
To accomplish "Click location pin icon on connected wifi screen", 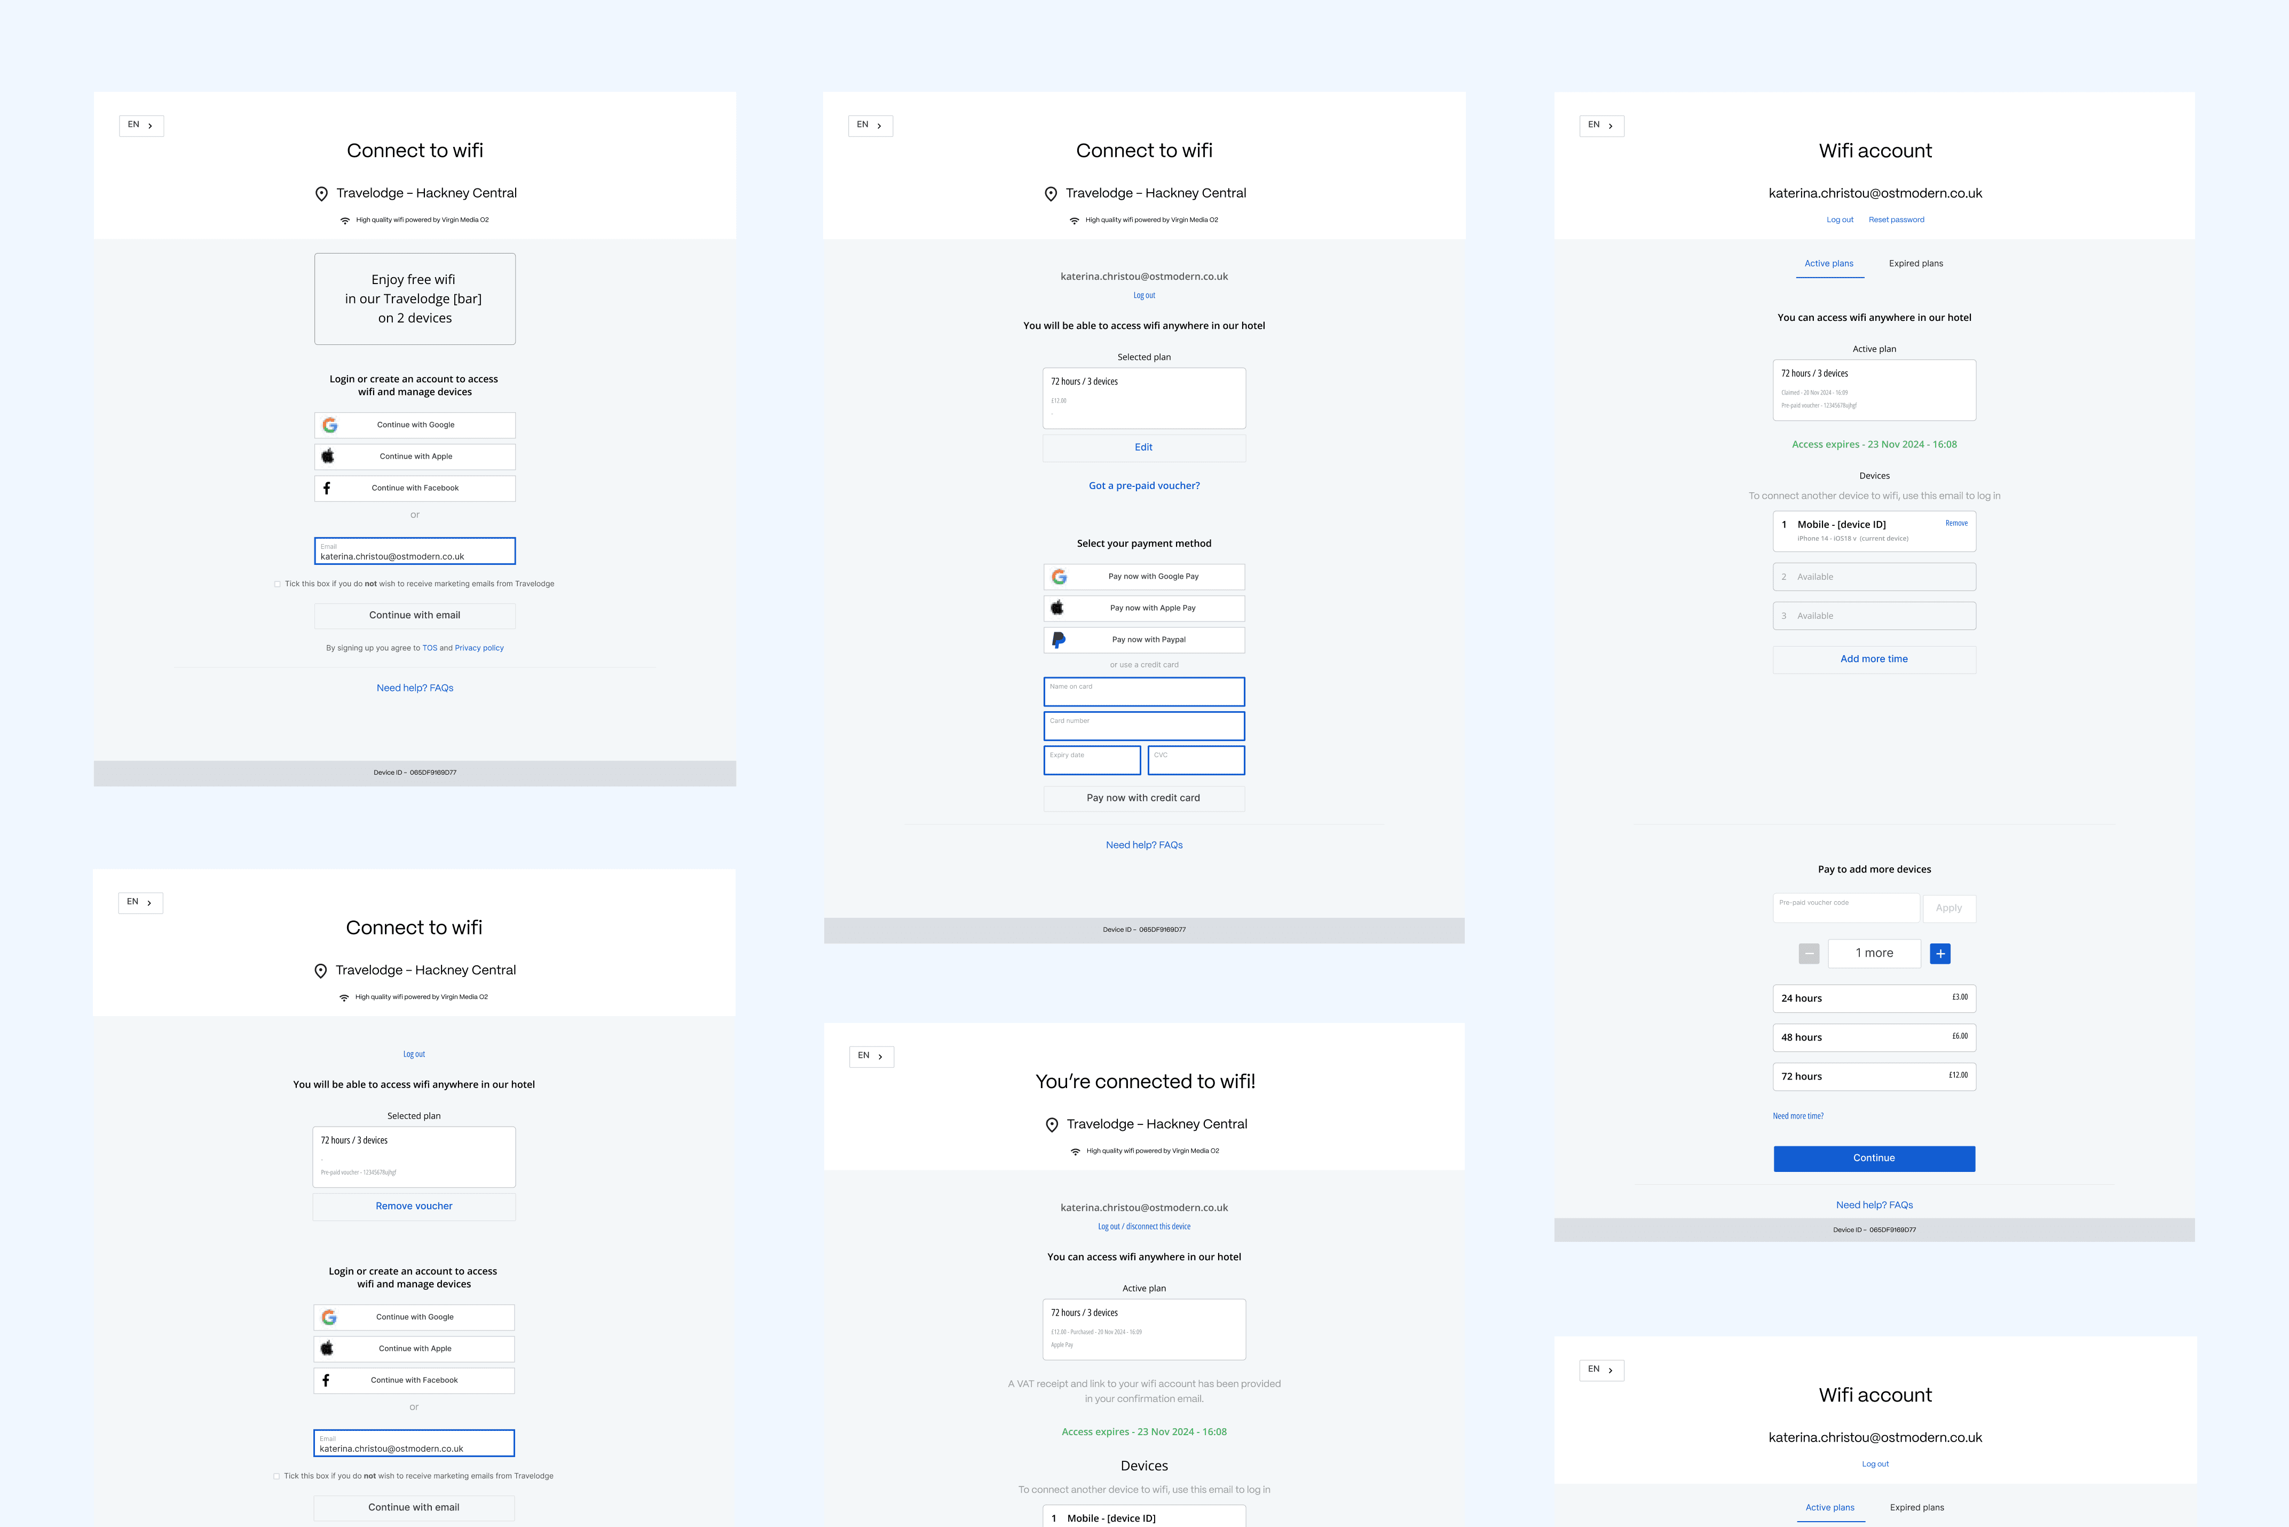I will 1052,1125.
